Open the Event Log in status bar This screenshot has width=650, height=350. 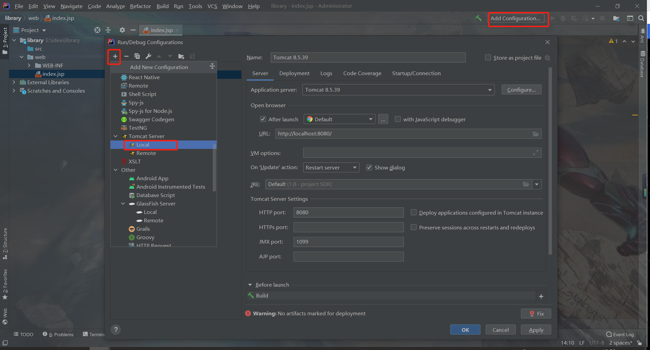click(x=620, y=335)
